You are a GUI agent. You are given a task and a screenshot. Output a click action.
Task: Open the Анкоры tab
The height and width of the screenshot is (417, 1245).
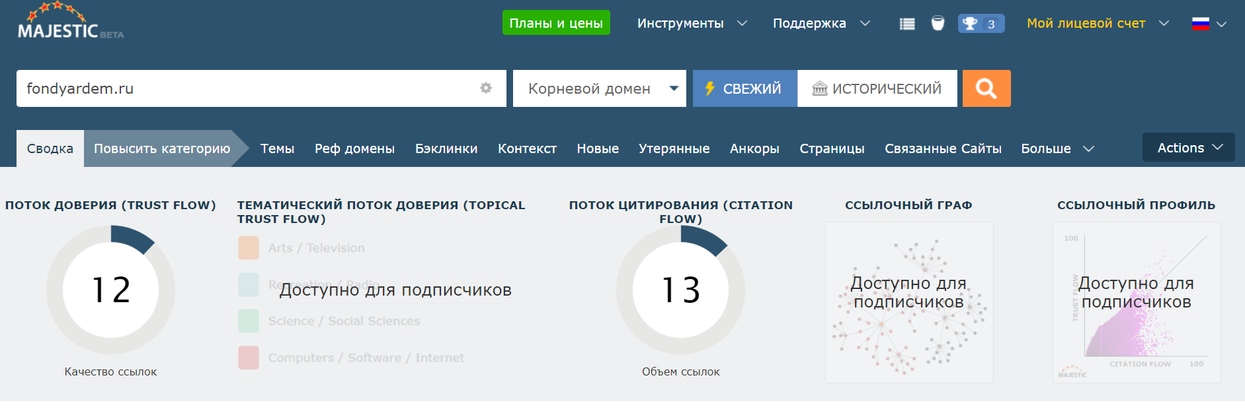[754, 148]
